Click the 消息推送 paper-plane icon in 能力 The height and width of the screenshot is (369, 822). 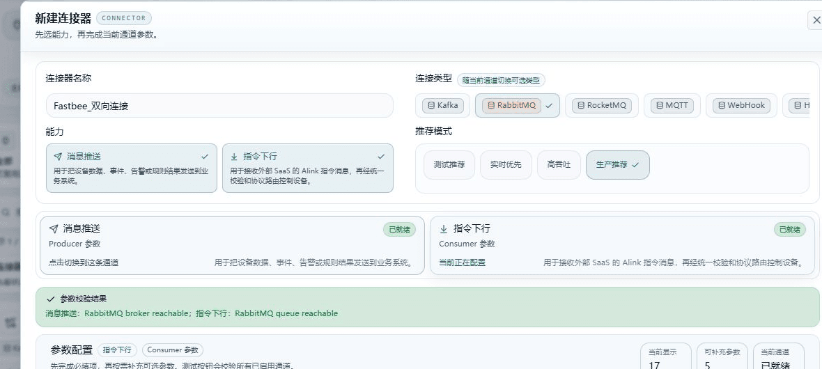(58, 156)
